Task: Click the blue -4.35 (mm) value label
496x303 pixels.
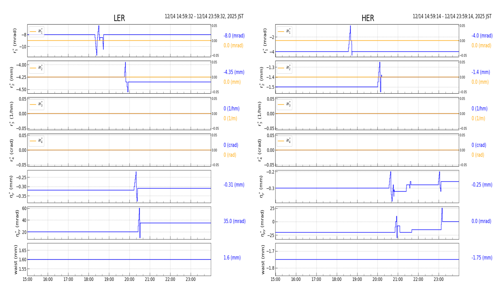Action: coord(234,72)
